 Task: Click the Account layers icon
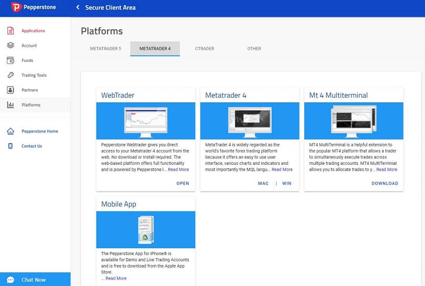pyautogui.click(x=10, y=45)
